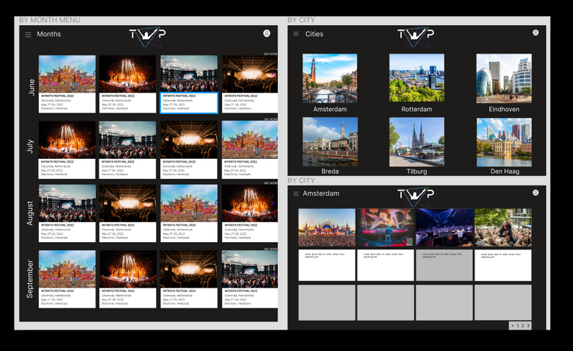573x351 pixels.
Task: Open the Amsterdam city photo
Action: click(x=330, y=78)
